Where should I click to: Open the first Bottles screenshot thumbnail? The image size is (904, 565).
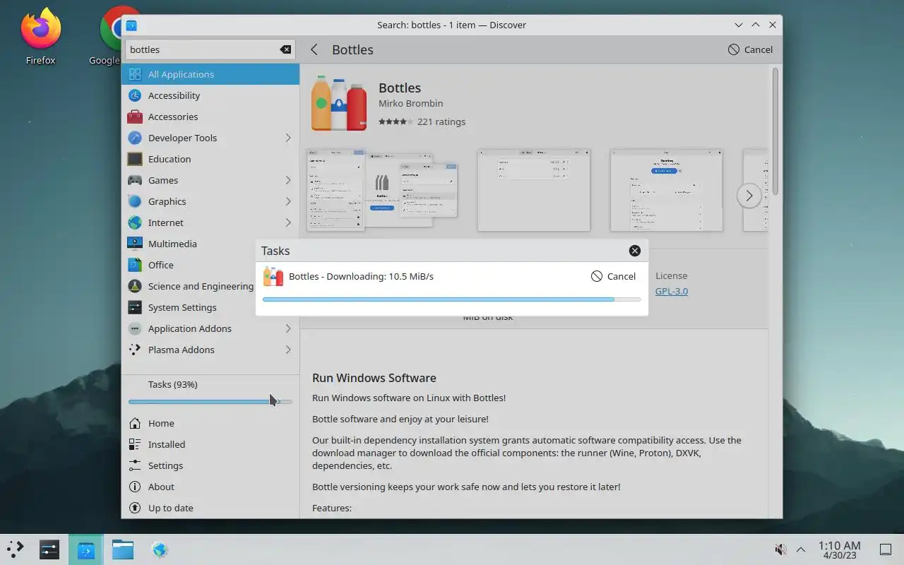382,190
